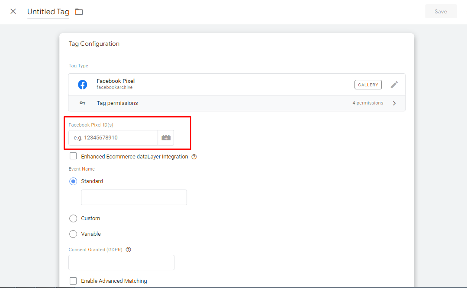Click the Consent Granted (GDPR) field
Viewport: 467px width, 288px height.
122,263
